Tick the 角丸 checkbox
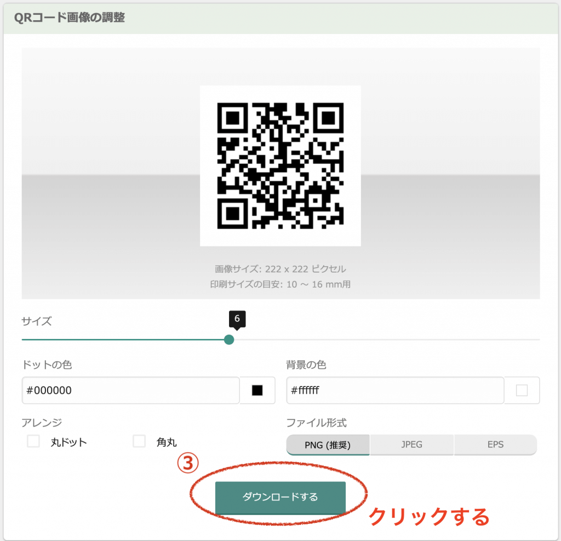The width and height of the screenshot is (561, 541). (x=139, y=441)
